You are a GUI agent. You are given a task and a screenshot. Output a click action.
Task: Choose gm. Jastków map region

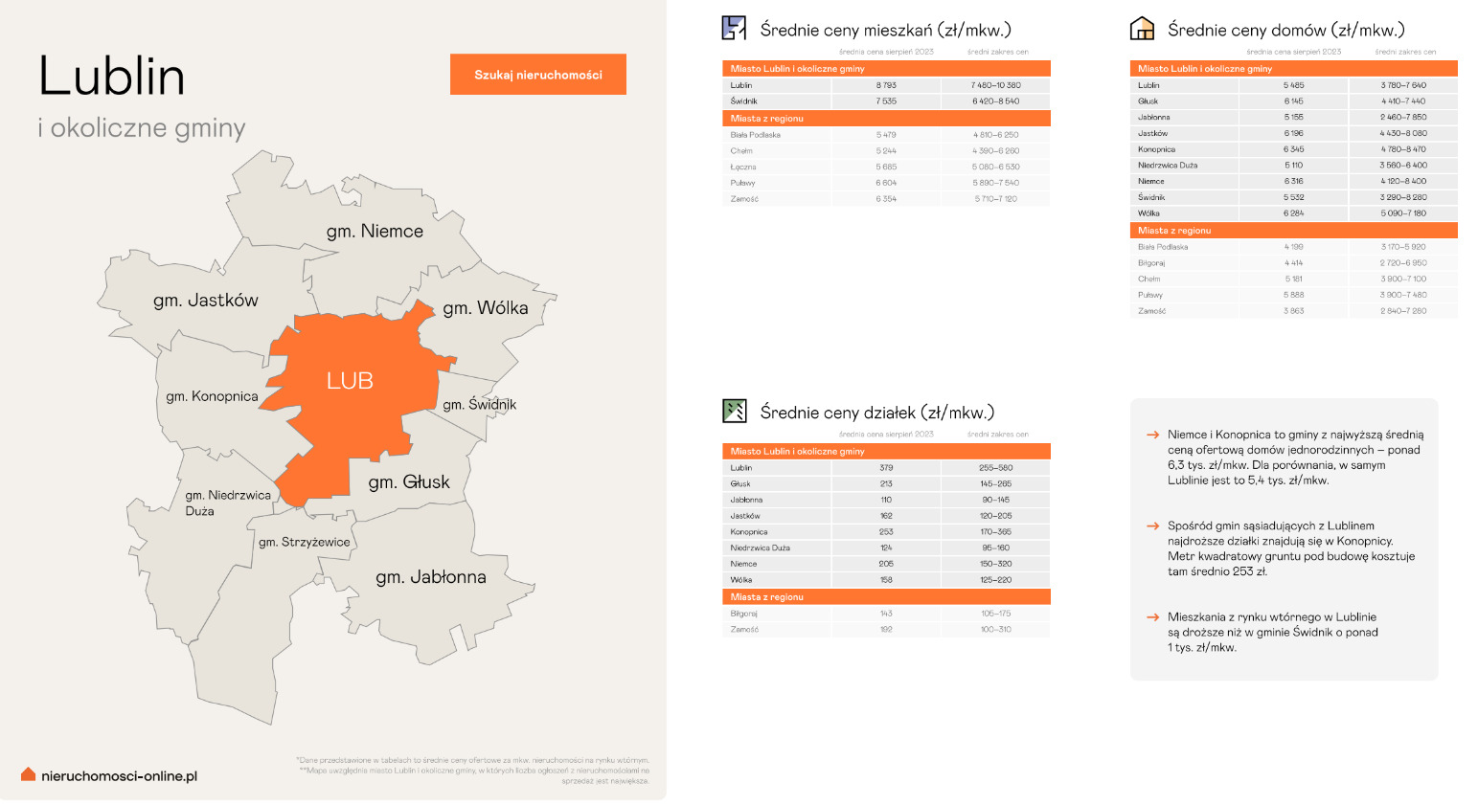(x=205, y=301)
